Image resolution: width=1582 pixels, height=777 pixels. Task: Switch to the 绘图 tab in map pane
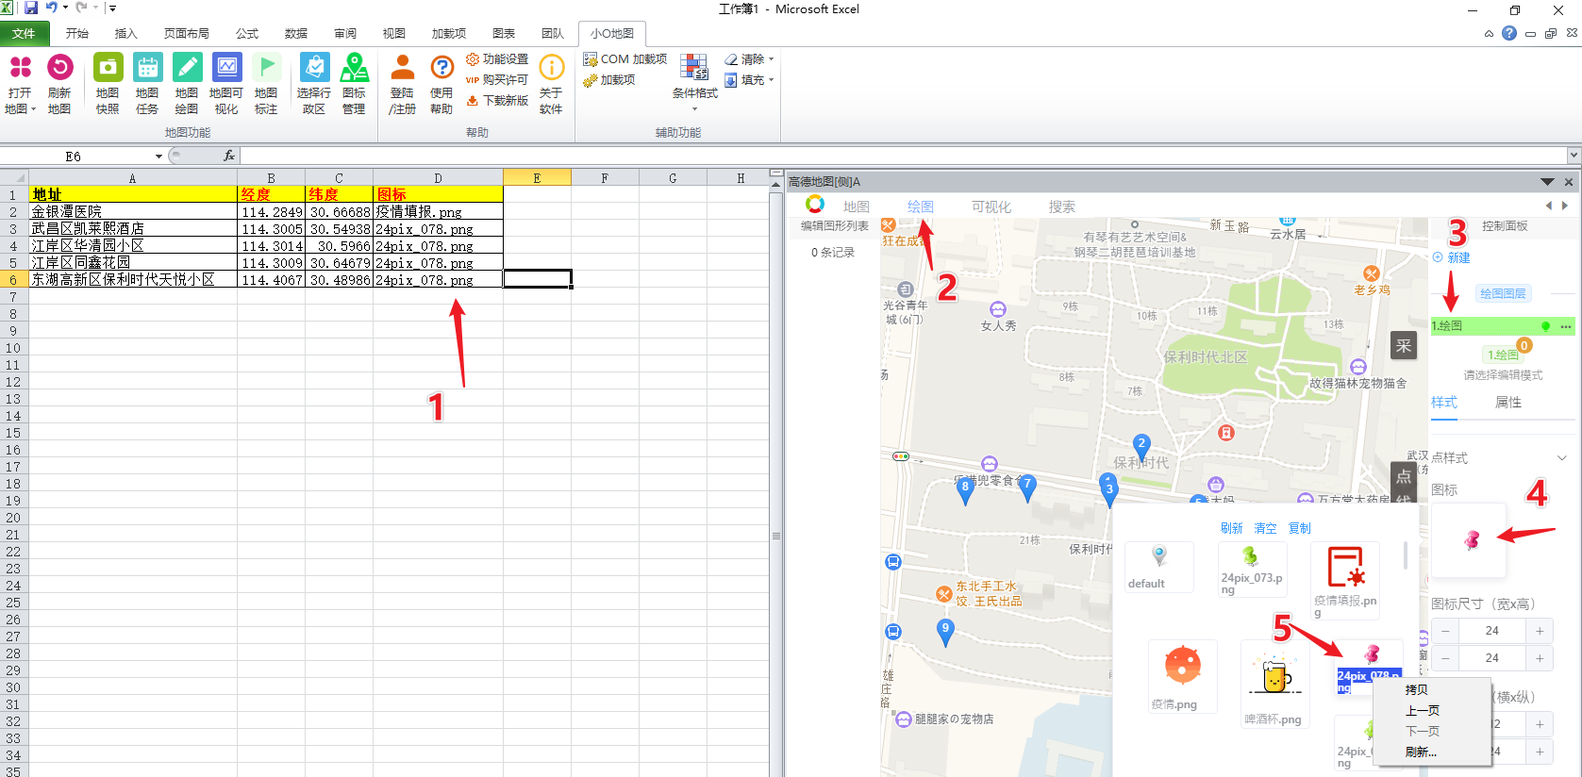pyautogui.click(x=921, y=207)
